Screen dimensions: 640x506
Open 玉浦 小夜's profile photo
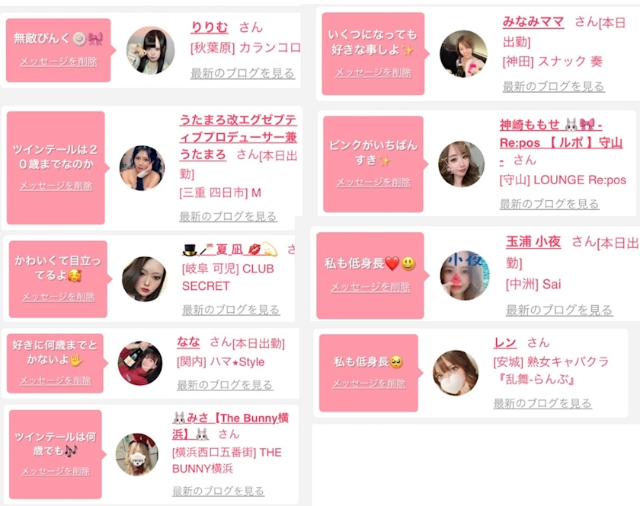pyautogui.click(x=465, y=275)
